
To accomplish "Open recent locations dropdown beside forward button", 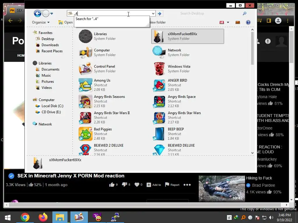I will click(52, 13).
